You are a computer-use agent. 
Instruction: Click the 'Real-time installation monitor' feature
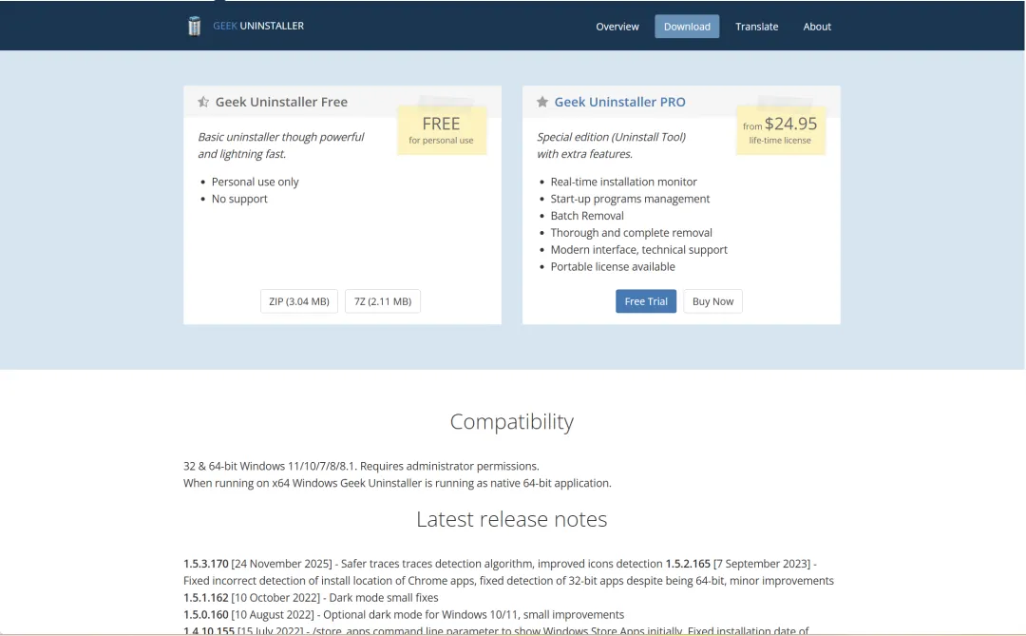tap(623, 182)
